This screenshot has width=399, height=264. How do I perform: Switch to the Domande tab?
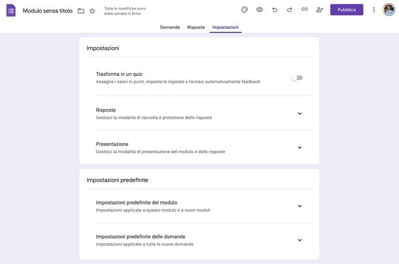(x=170, y=27)
